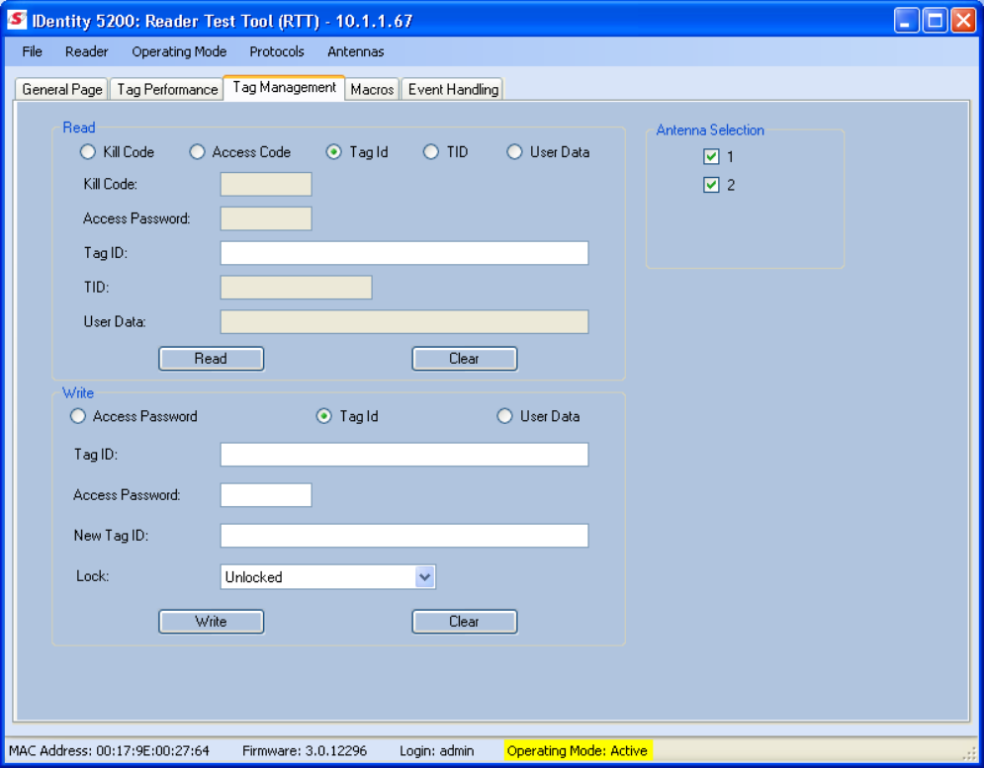This screenshot has width=984, height=768.
Task: Minimize the Reader Test Tool window
Action: tap(906, 21)
